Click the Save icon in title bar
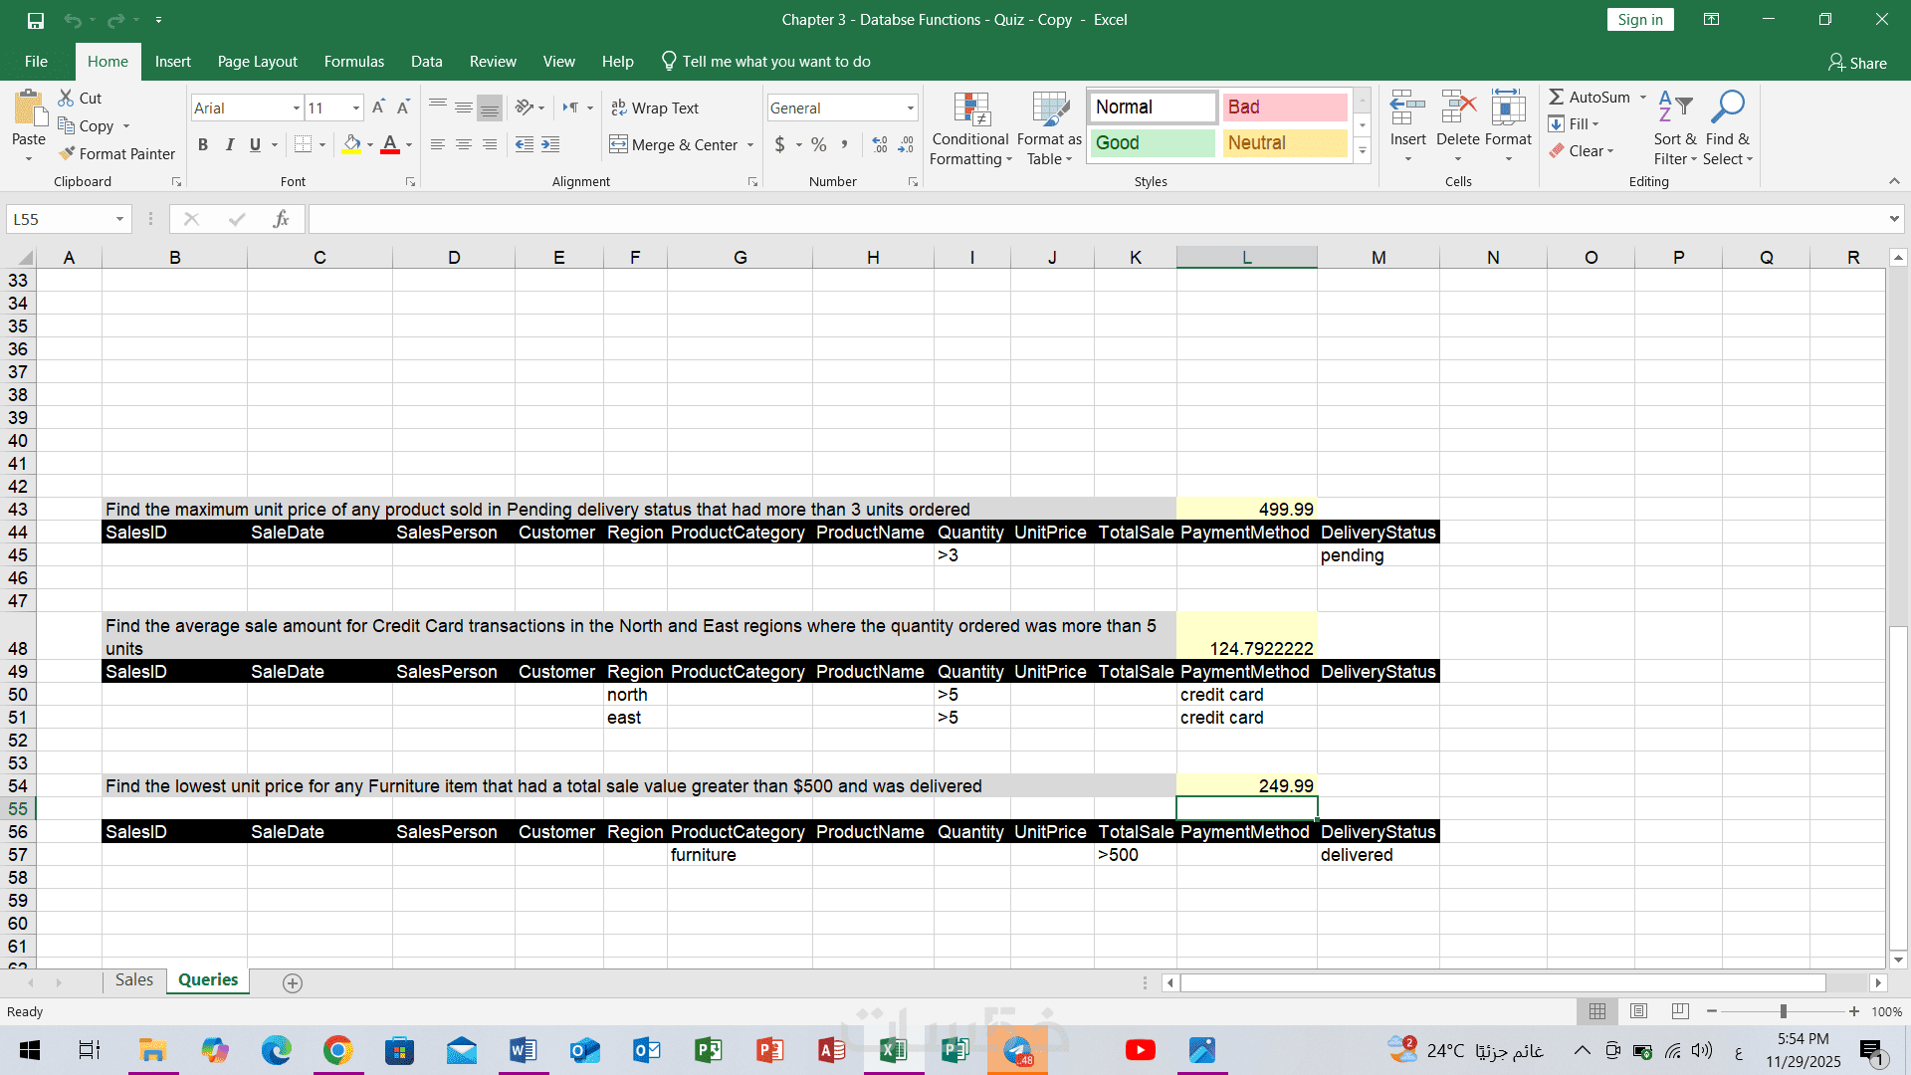The height and width of the screenshot is (1075, 1911). point(36,20)
